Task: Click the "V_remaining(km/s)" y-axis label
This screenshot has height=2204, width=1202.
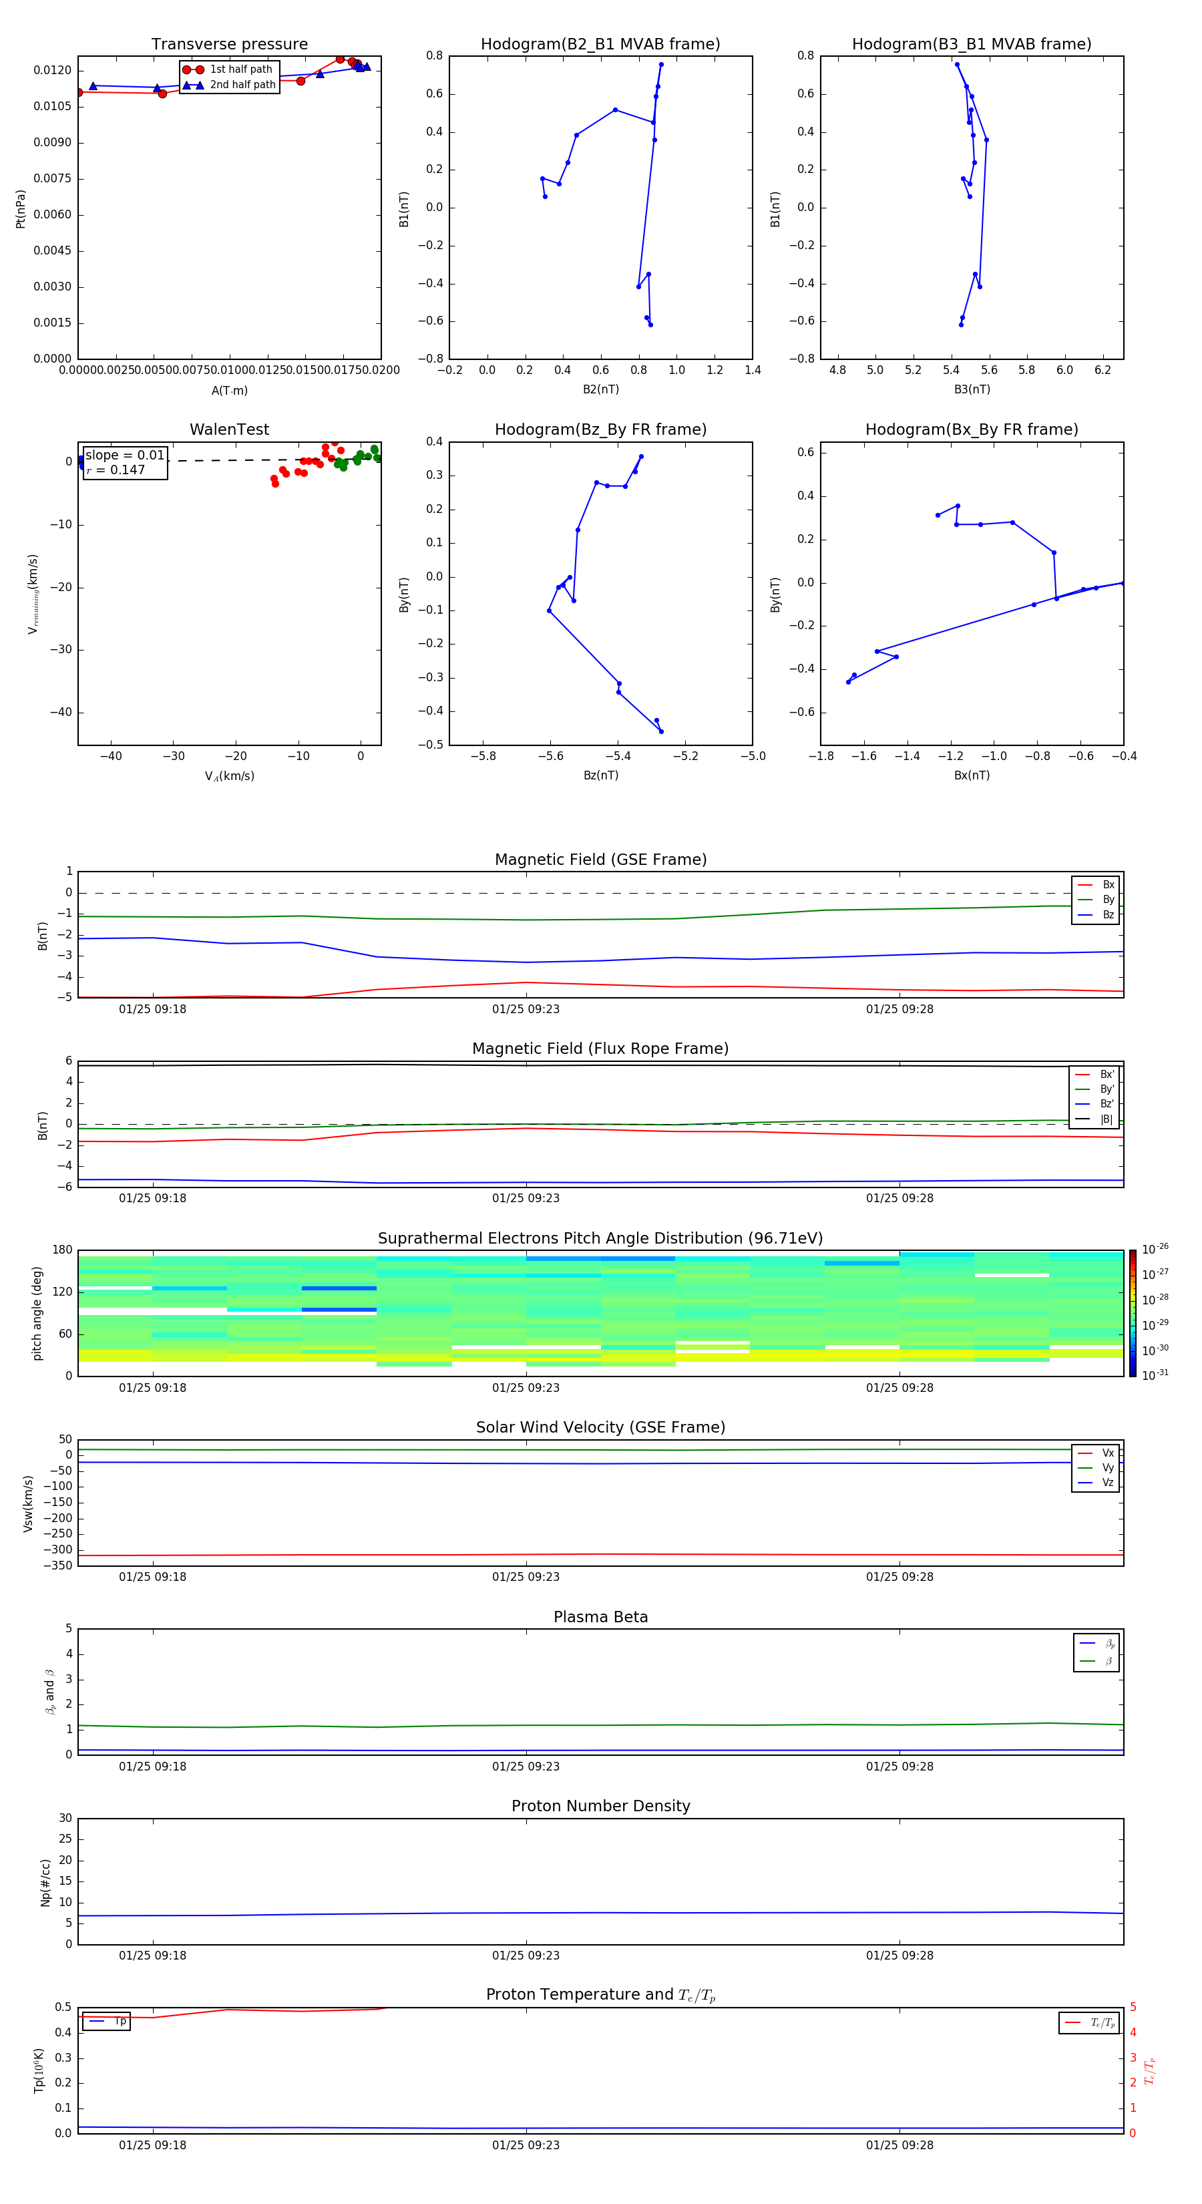Action: tap(33, 594)
